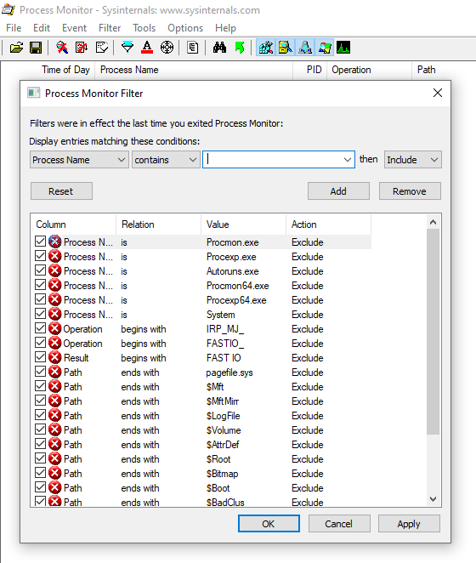Click the red exclude icon on System row

(x=55, y=314)
